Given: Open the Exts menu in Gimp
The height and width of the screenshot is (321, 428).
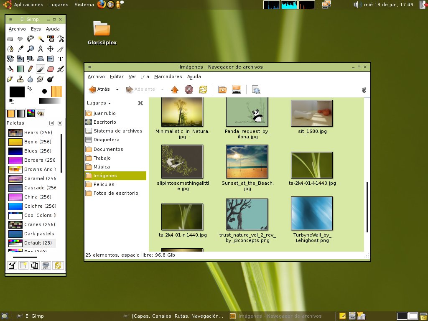Looking at the screenshot, I should tap(36, 29).
